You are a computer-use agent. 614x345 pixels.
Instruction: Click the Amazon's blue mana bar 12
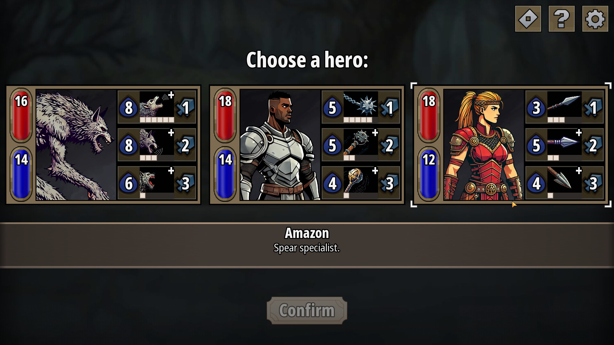click(x=429, y=174)
